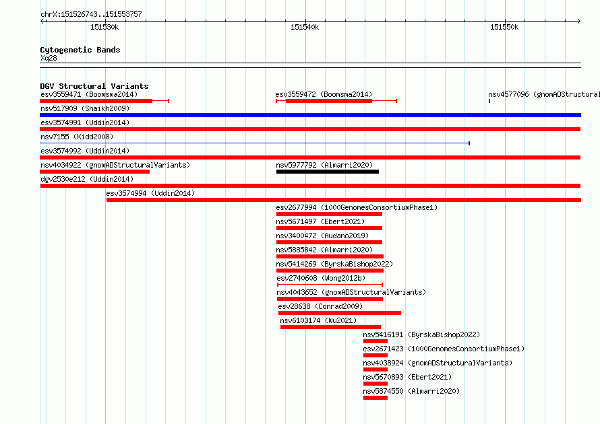Click the red esv2677994 variant bar
The height and width of the screenshot is (424, 600).
pos(329,214)
